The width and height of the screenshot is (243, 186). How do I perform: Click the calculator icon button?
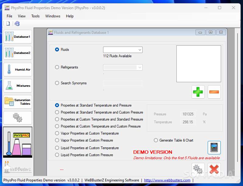(214, 148)
